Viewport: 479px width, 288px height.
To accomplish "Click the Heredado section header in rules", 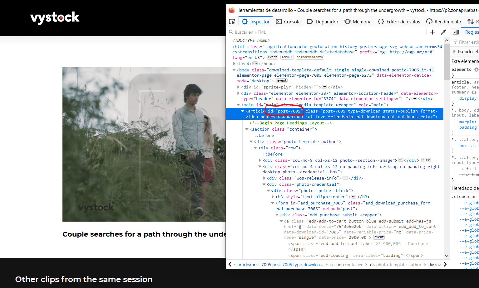I will pyautogui.click(x=465, y=188).
